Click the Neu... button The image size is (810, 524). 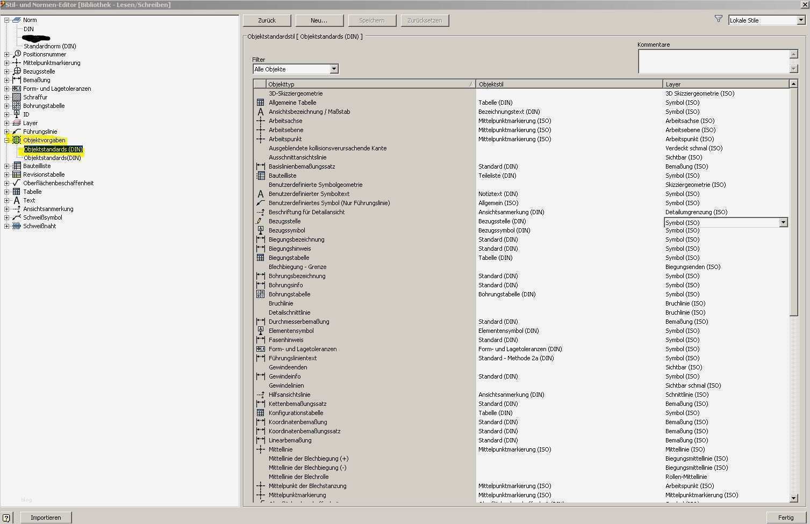click(319, 20)
